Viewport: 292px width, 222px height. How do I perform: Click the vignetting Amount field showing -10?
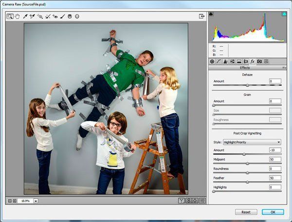click(275, 150)
